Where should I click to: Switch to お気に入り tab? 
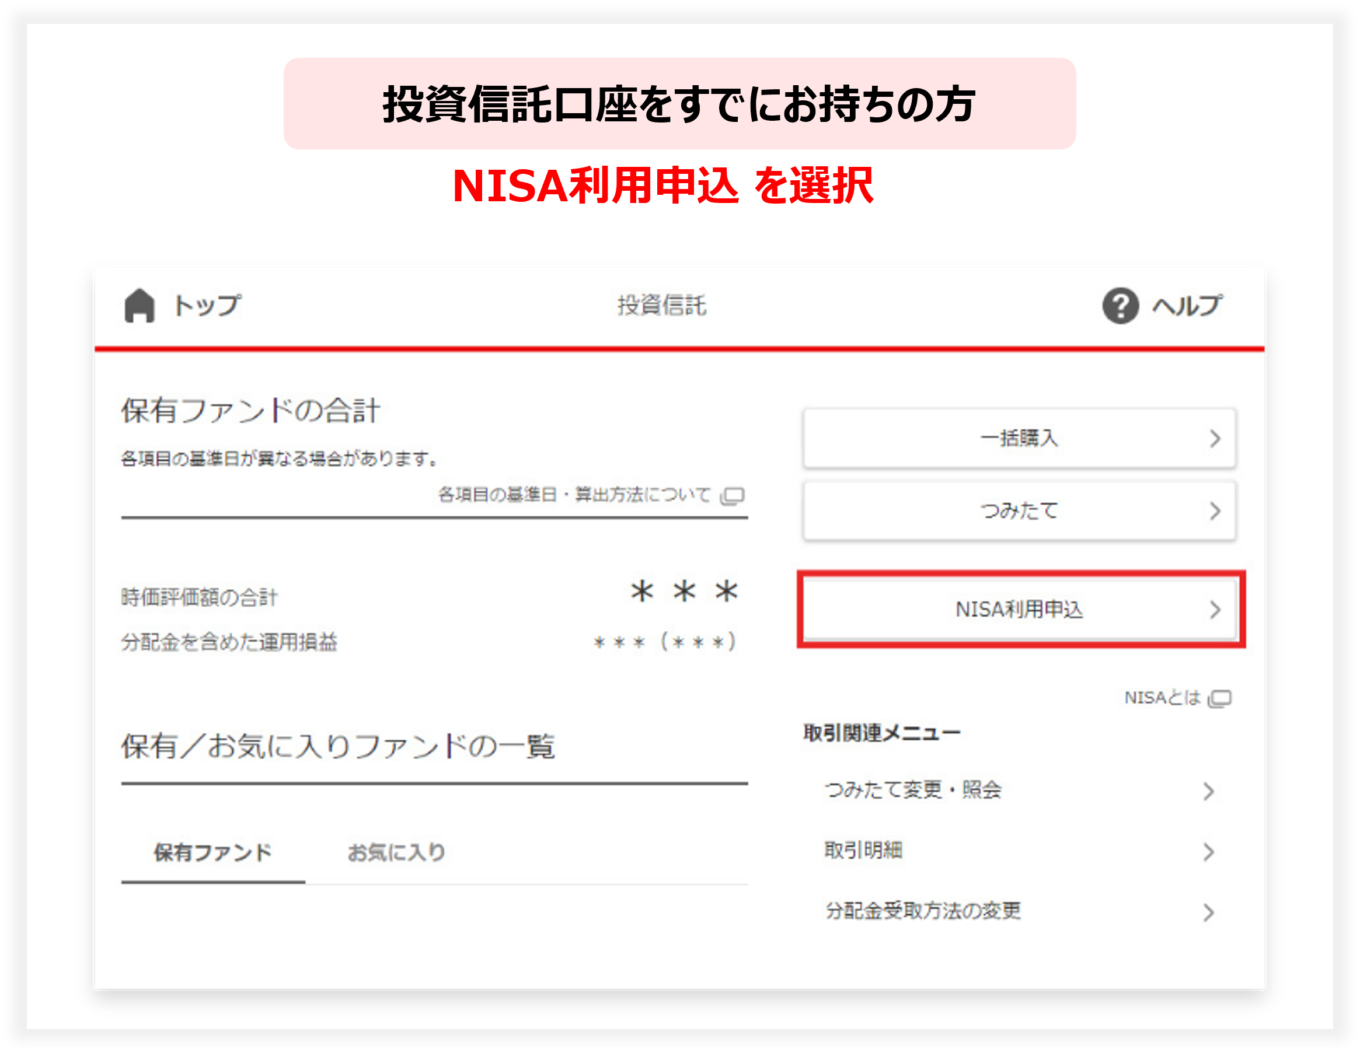pos(396,852)
